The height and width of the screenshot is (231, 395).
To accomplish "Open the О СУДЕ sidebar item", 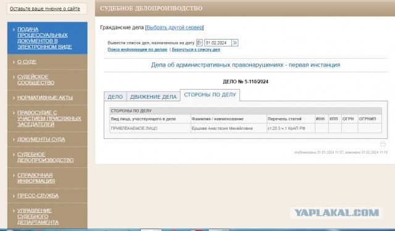I will (27, 62).
